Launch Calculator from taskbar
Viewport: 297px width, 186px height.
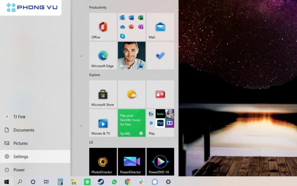[60, 182]
